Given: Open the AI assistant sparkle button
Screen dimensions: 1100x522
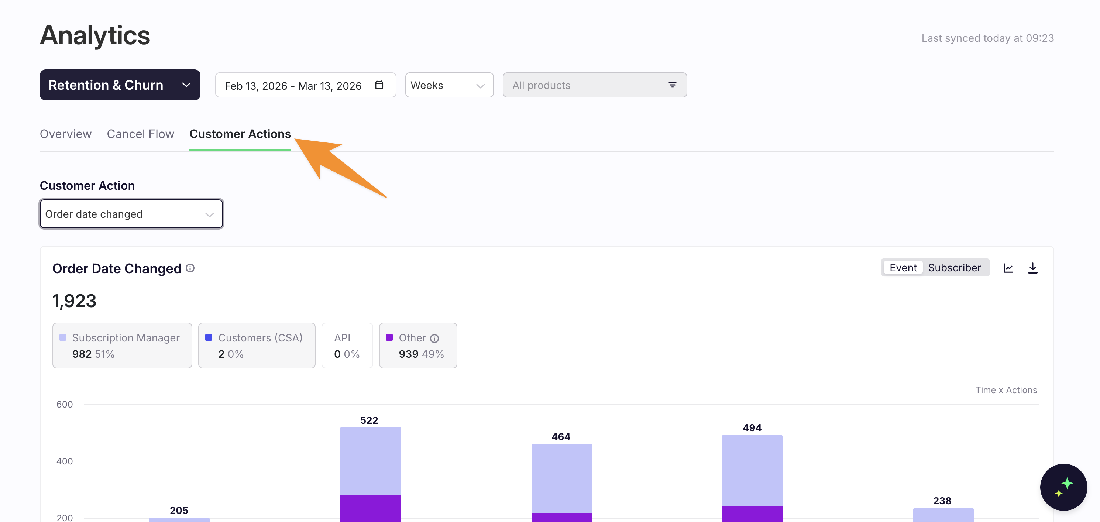Looking at the screenshot, I should (x=1064, y=487).
